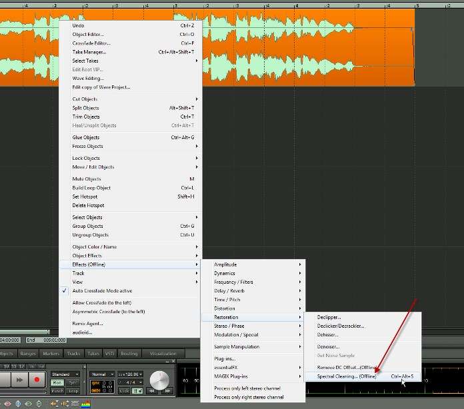Click the white track lines icon beside rainbow icon

click(75, 404)
